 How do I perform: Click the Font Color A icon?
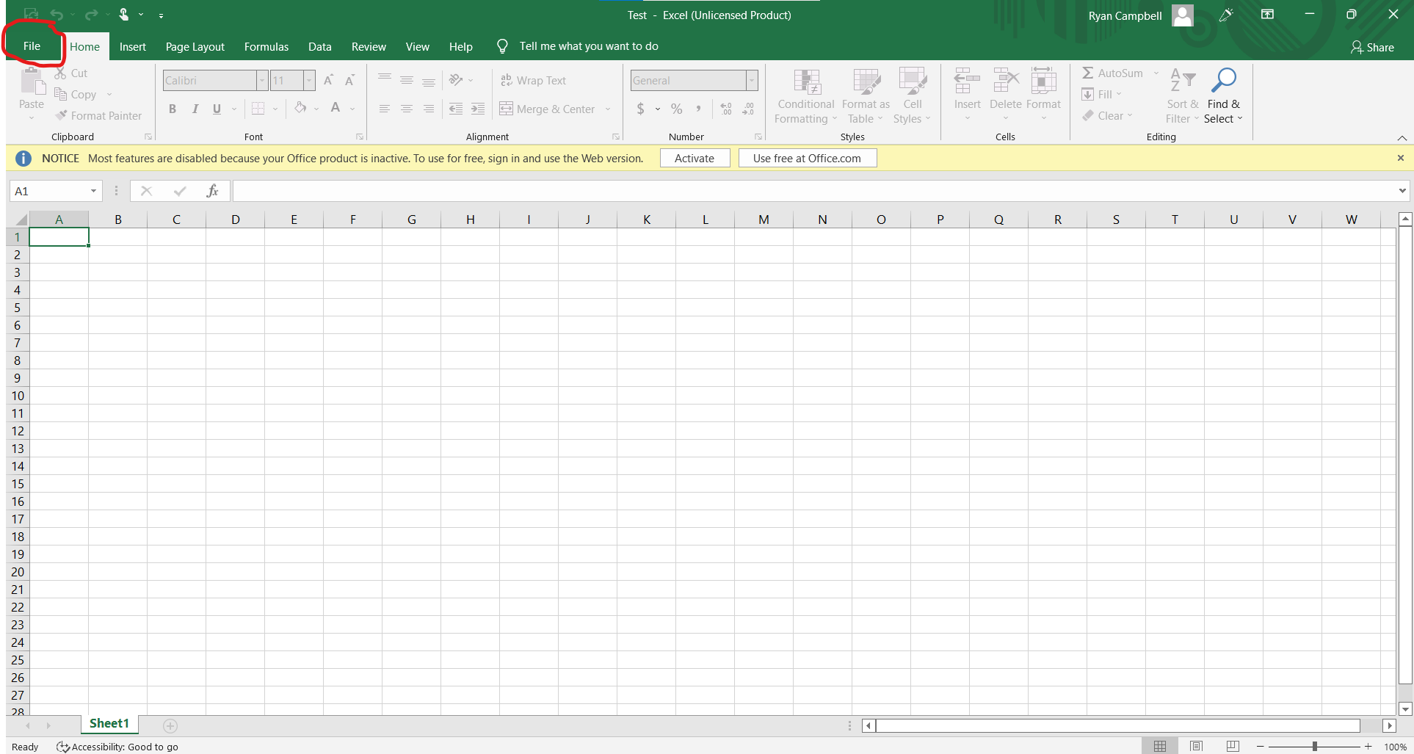pyautogui.click(x=336, y=108)
